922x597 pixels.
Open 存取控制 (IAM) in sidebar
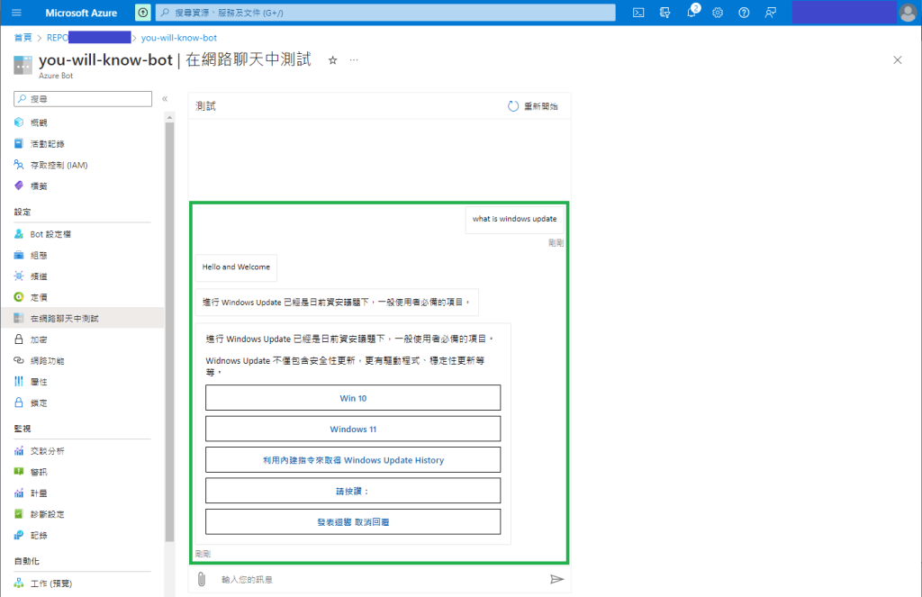click(59, 165)
